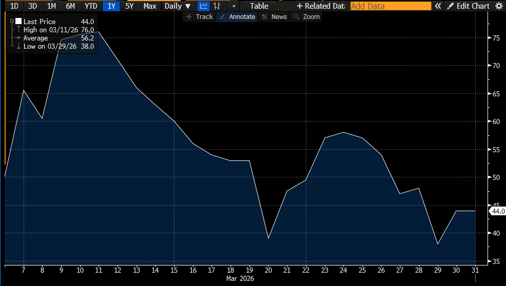Click the Low on 03/29/26 legend row
506x286 pixels.
tap(59, 47)
